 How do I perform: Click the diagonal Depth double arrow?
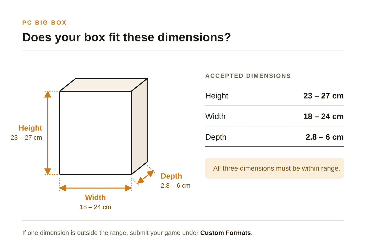[145, 177]
